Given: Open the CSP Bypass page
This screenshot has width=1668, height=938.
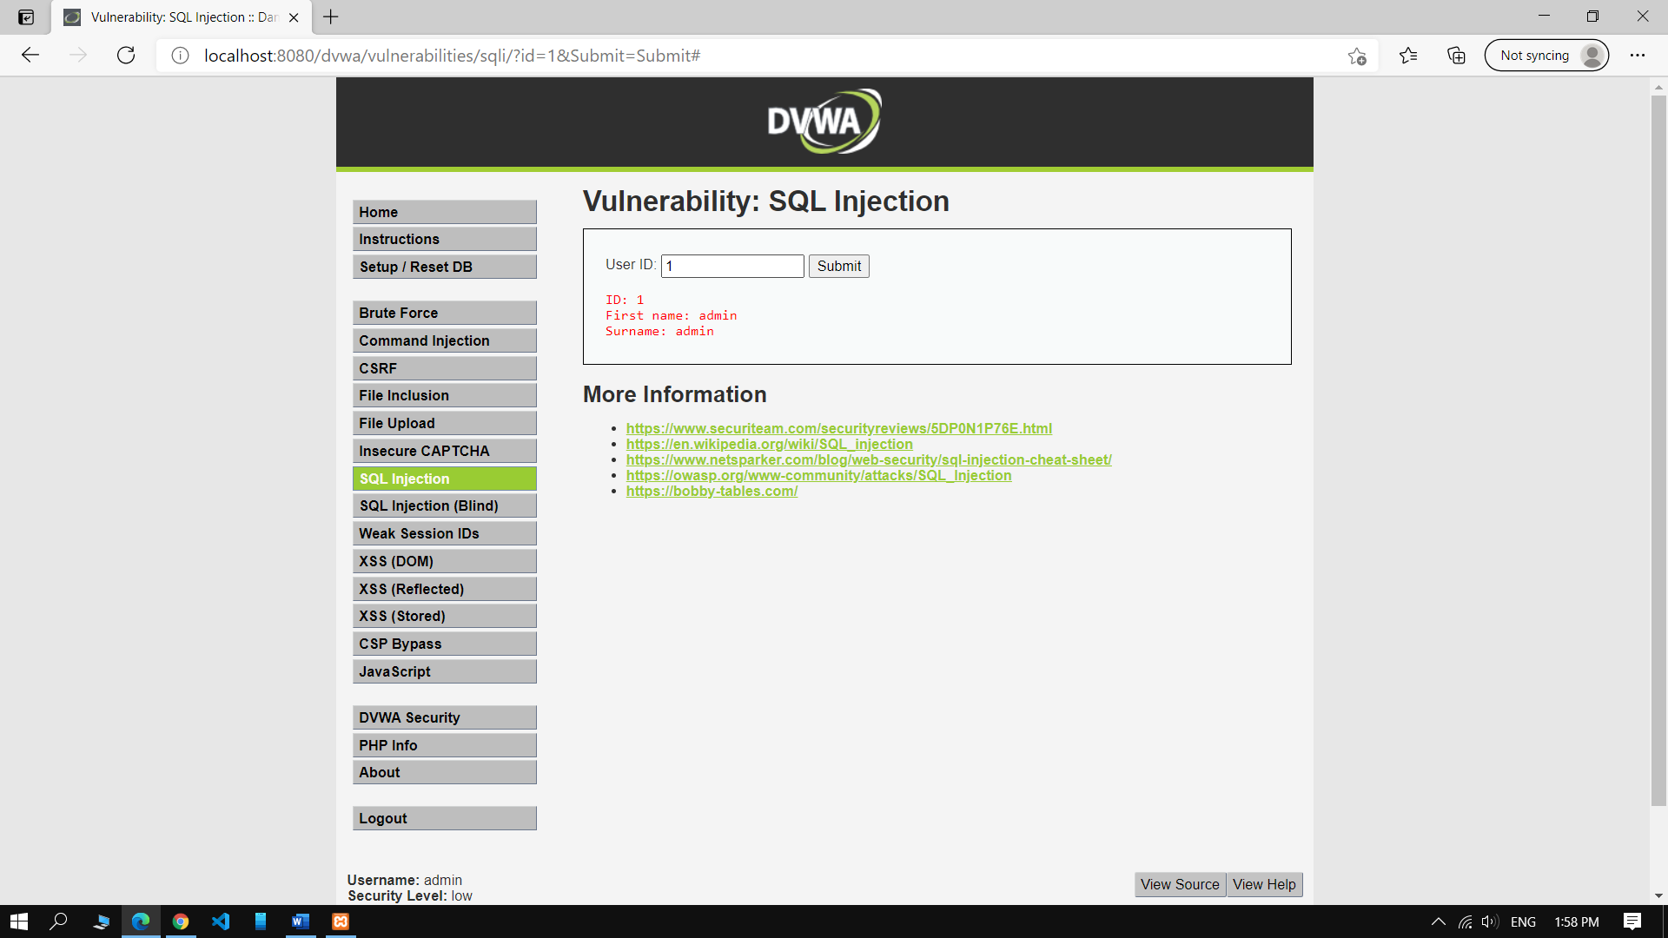Looking at the screenshot, I should [x=445, y=644].
